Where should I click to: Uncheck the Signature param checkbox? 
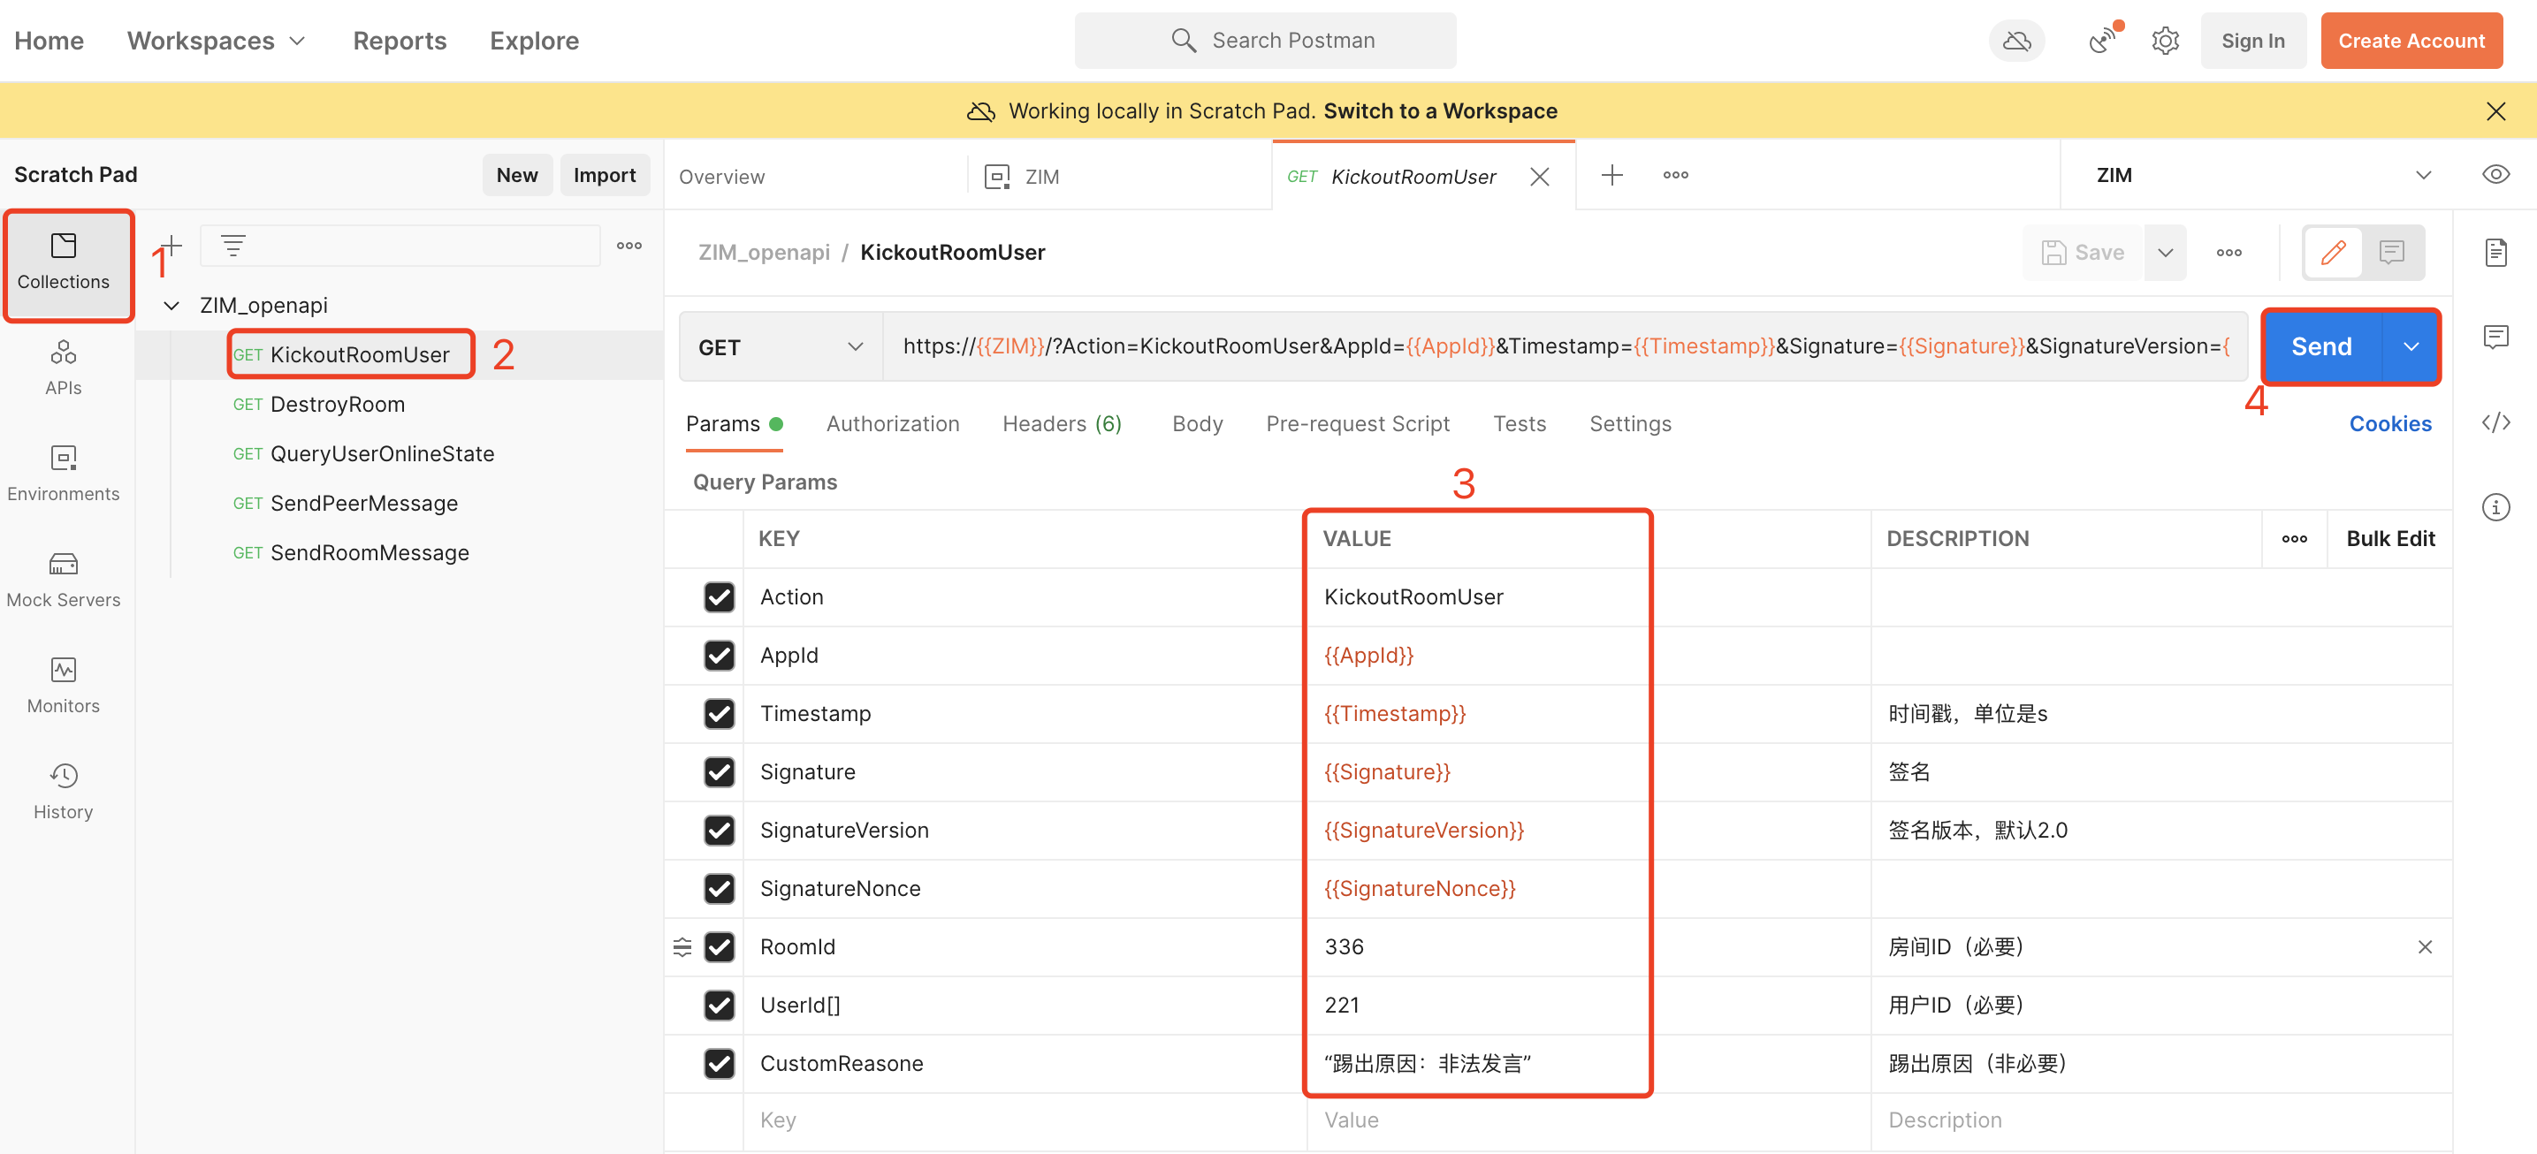tap(719, 772)
